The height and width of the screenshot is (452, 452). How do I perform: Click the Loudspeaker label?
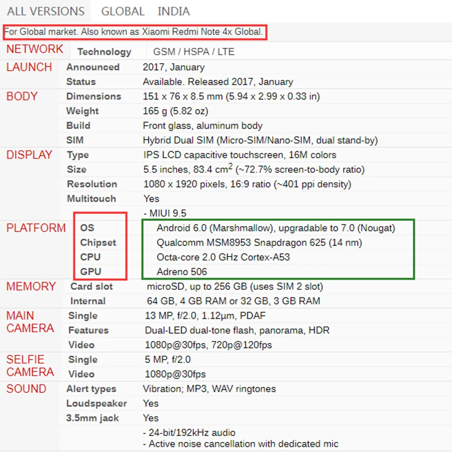tap(96, 404)
